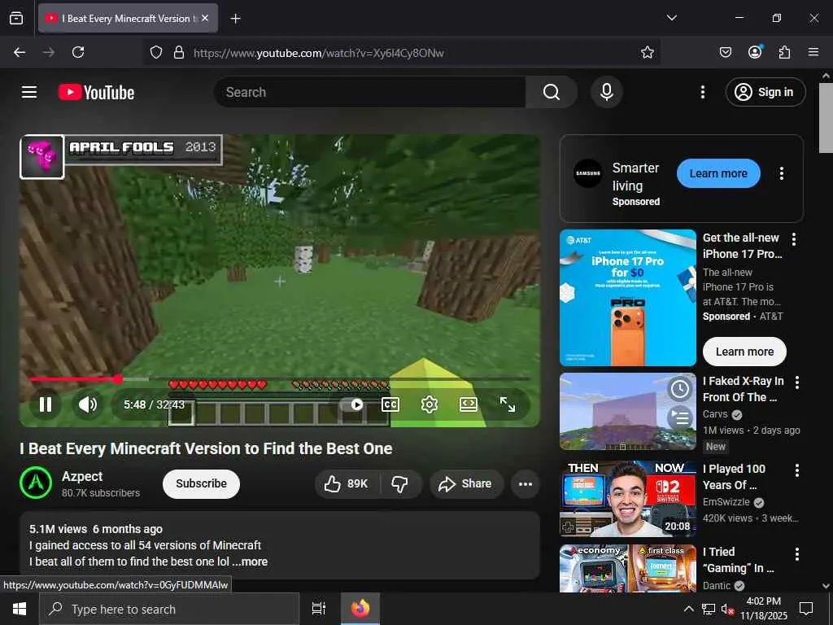Close the Minecraft video browser tab

pyautogui.click(x=205, y=18)
